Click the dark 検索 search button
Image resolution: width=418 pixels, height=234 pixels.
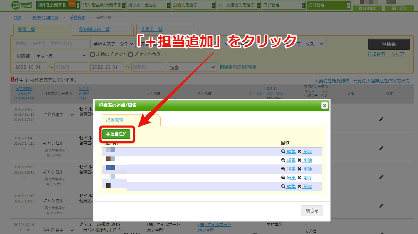pos(389,44)
